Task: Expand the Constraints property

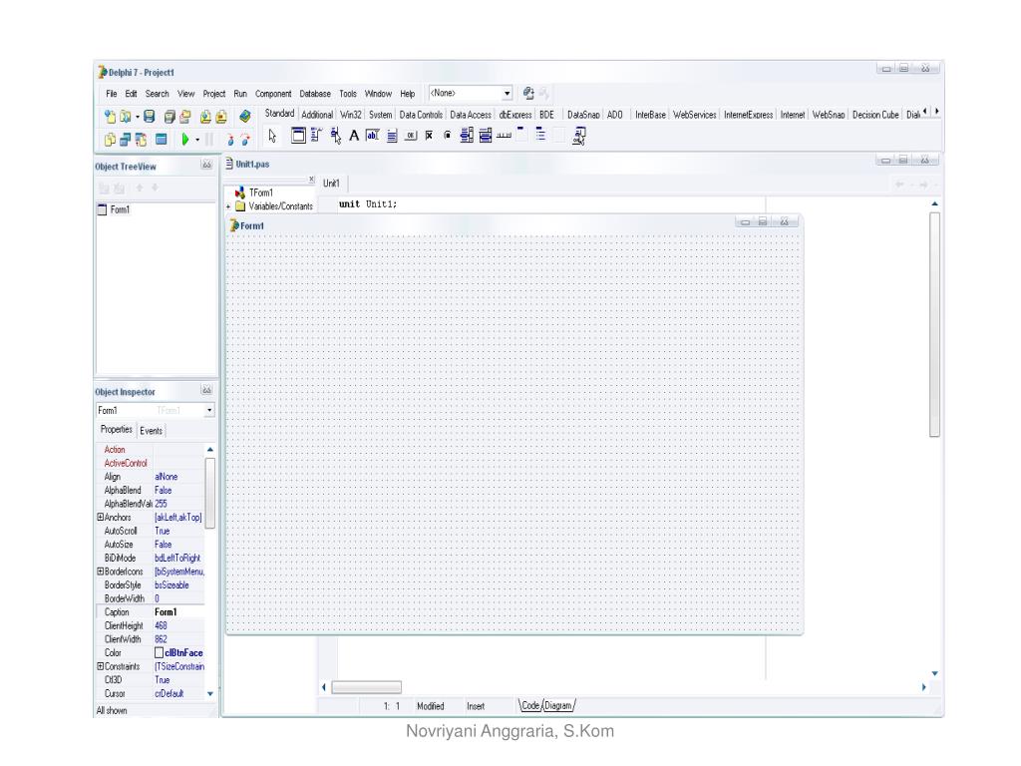Action: click(x=101, y=666)
